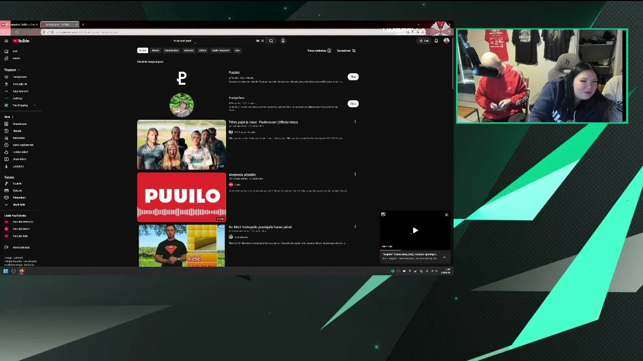Expand the miniplayer to full player
This screenshot has width=643, height=361.
coord(383,215)
